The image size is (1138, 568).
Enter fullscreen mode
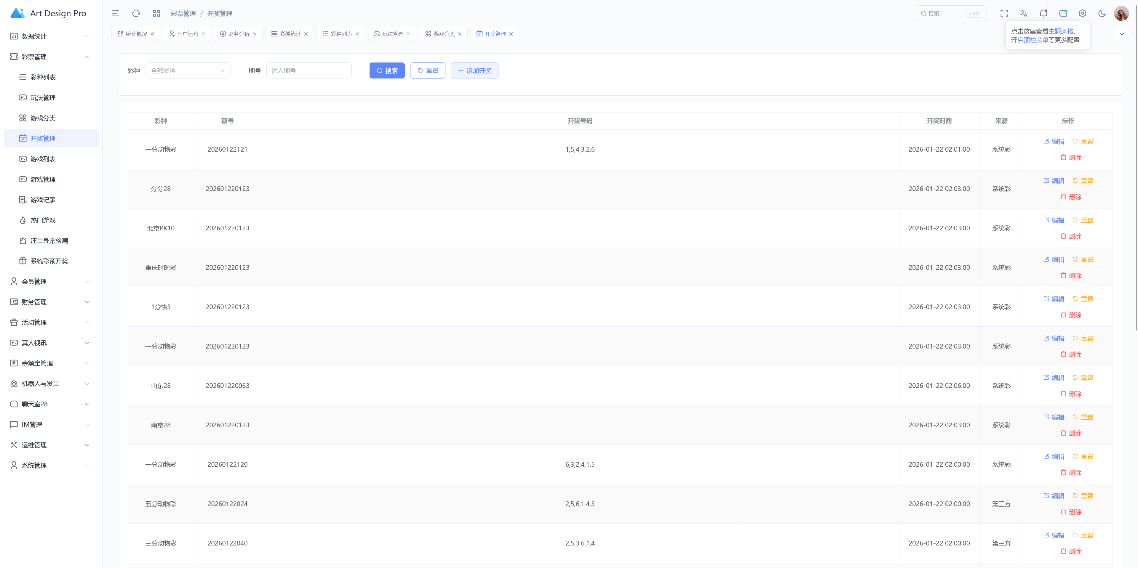point(1004,13)
